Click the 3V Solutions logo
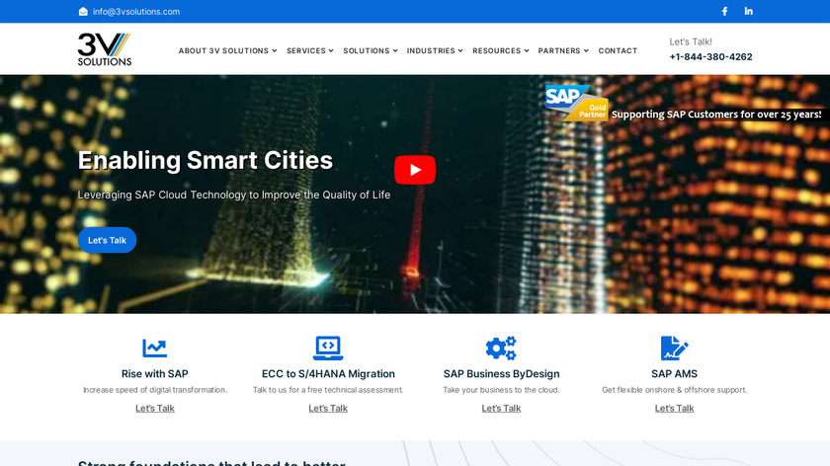Screen dimensions: 830x466 [105, 49]
